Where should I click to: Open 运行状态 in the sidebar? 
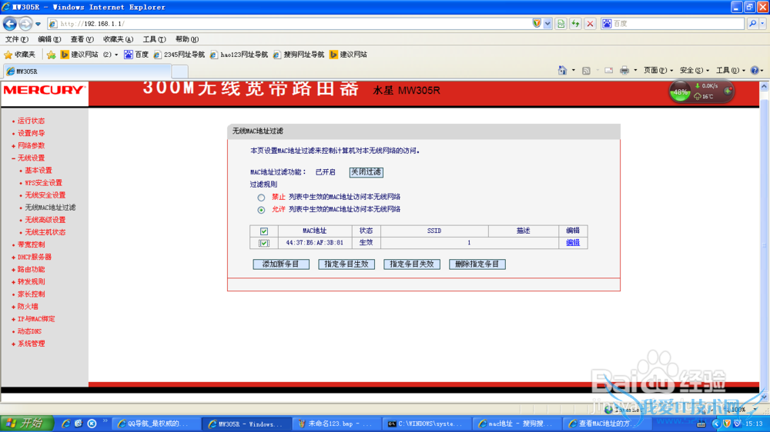31,121
